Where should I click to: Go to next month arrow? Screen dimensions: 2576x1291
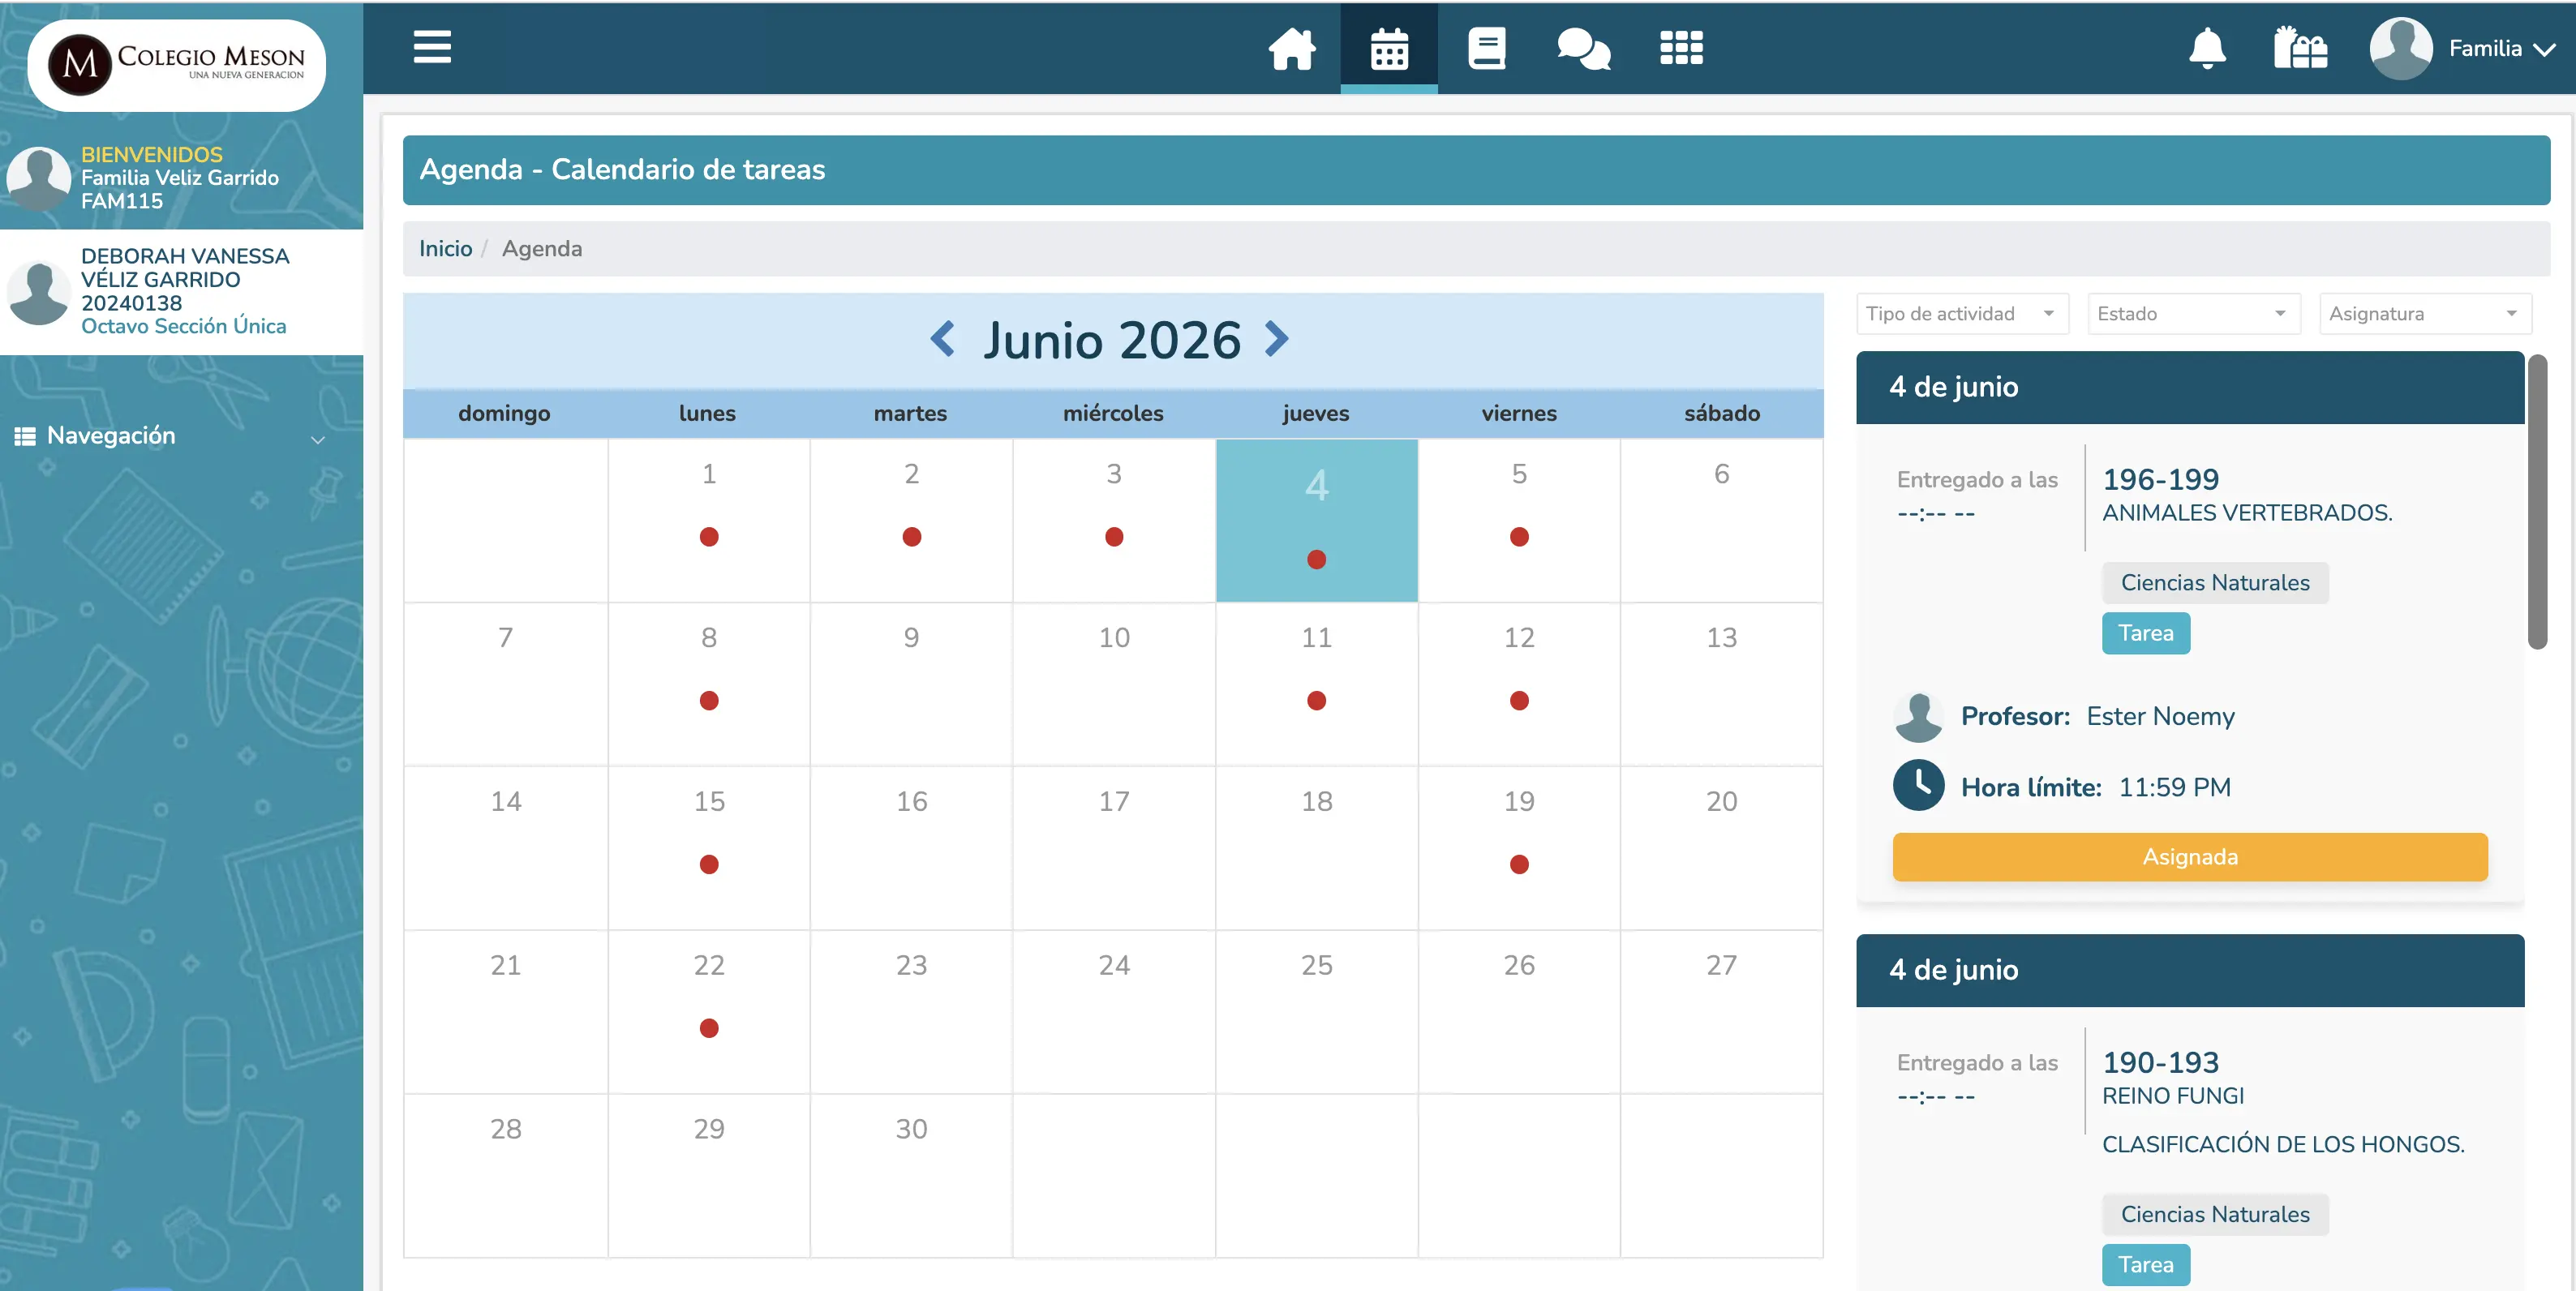(x=1276, y=339)
